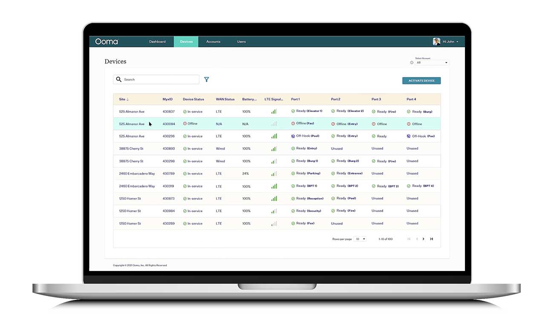Click LTE signal bars for MyxID 430837
The height and width of the screenshot is (328, 554).
click(274, 112)
